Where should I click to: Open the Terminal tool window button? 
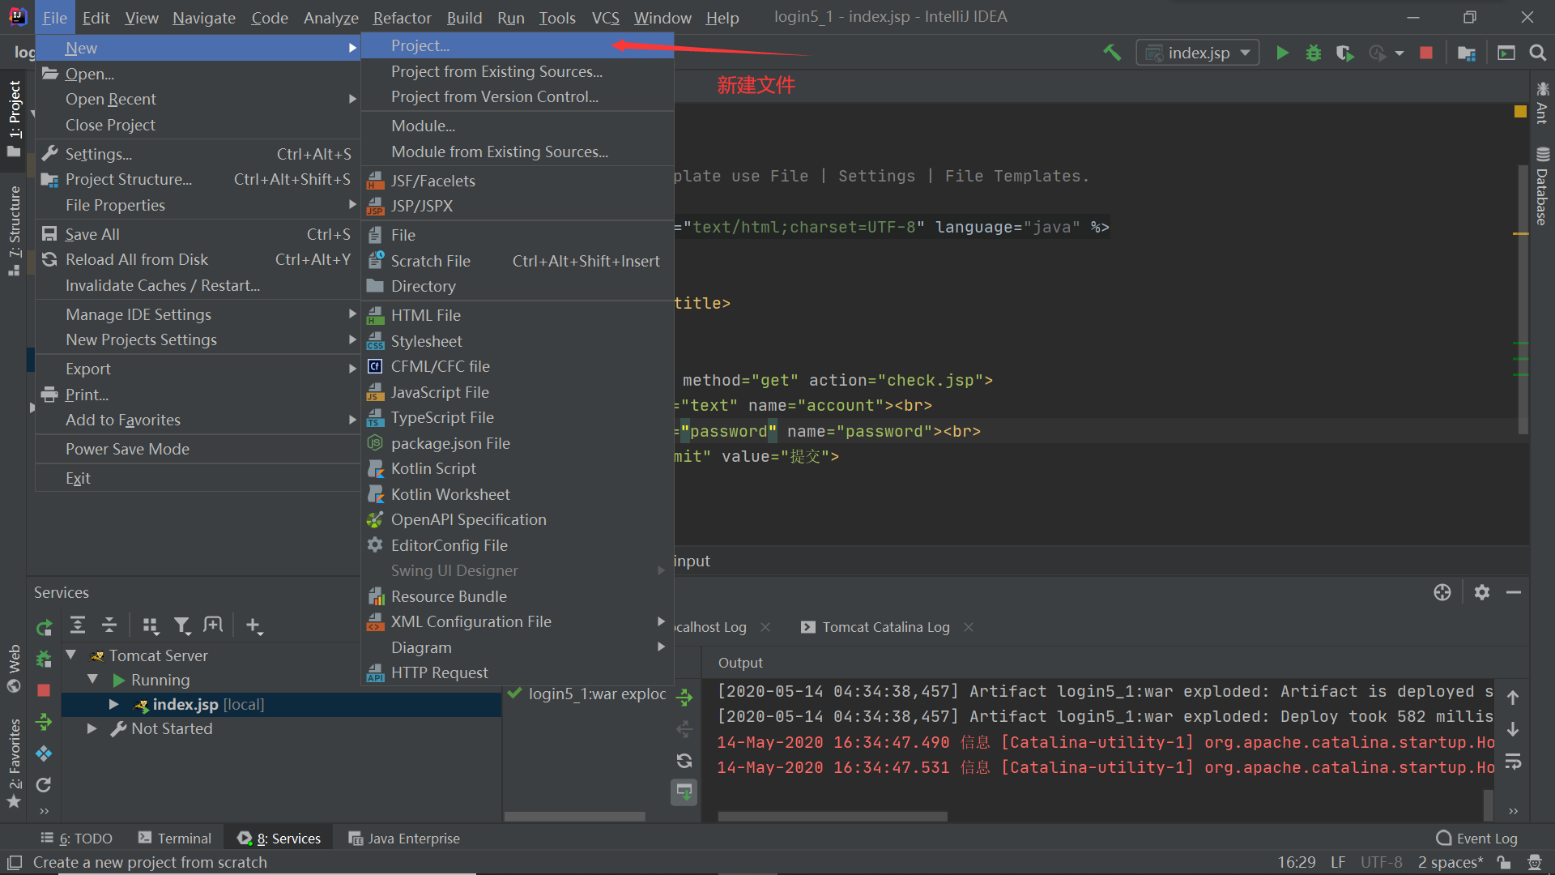175,839
